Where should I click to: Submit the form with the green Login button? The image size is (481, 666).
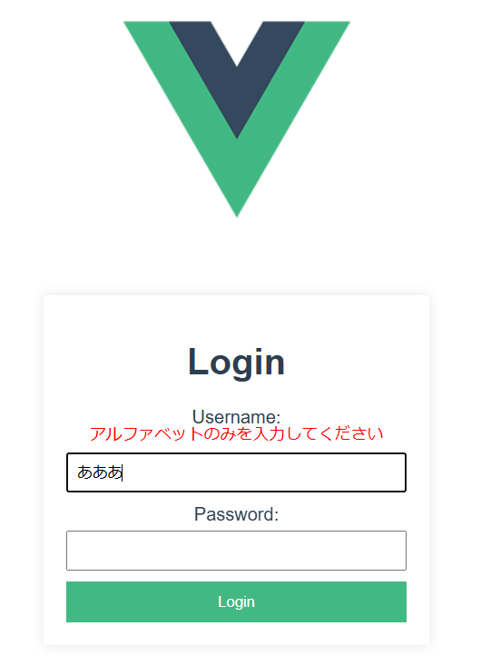[236, 601]
